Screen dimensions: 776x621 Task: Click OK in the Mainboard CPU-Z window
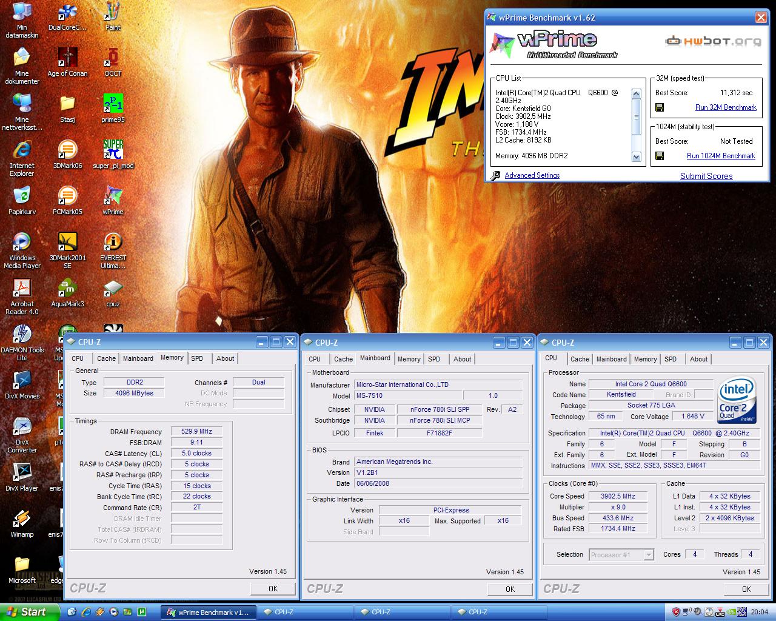click(x=510, y=589)
